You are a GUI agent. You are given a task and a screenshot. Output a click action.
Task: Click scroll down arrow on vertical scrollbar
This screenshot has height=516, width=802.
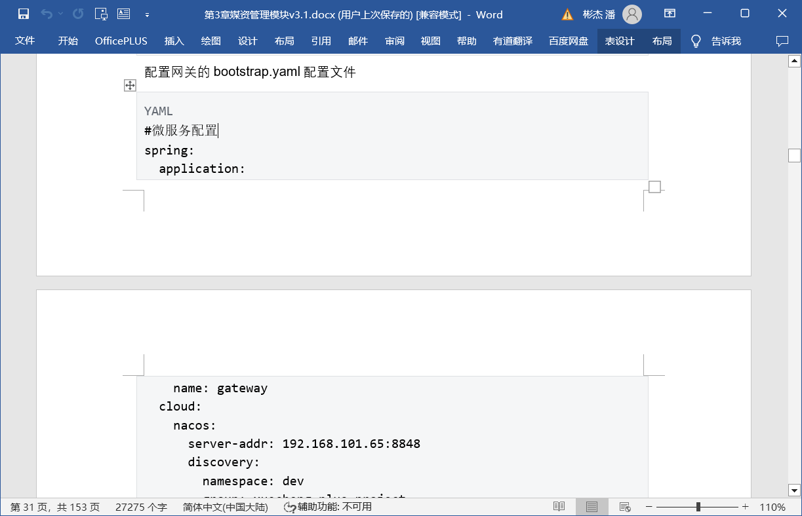(794, 490)
